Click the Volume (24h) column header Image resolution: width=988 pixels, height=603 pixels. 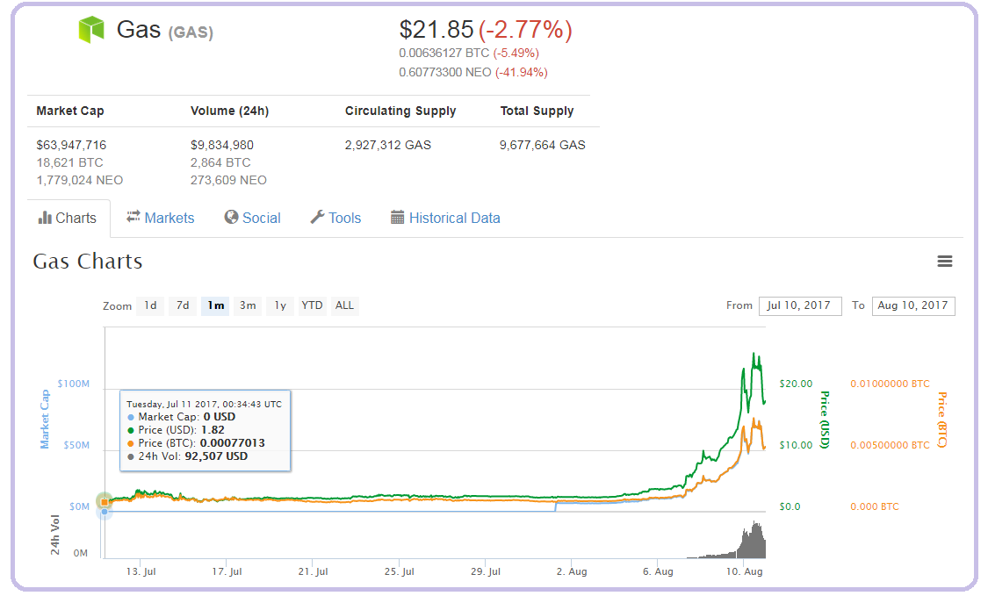click(x=230, y=111)
